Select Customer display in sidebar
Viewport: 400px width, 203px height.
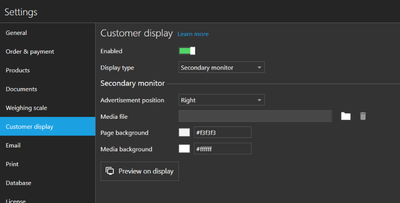(48, 126)
